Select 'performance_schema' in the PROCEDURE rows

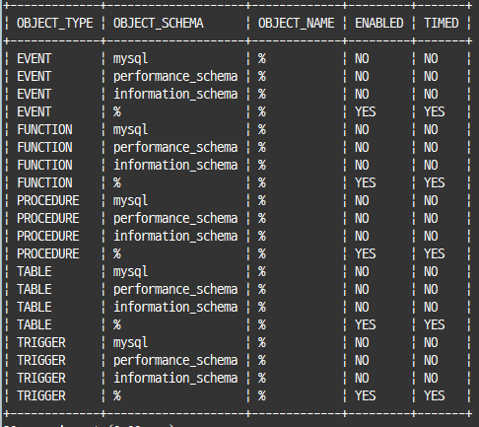click(x=175, y=219)
